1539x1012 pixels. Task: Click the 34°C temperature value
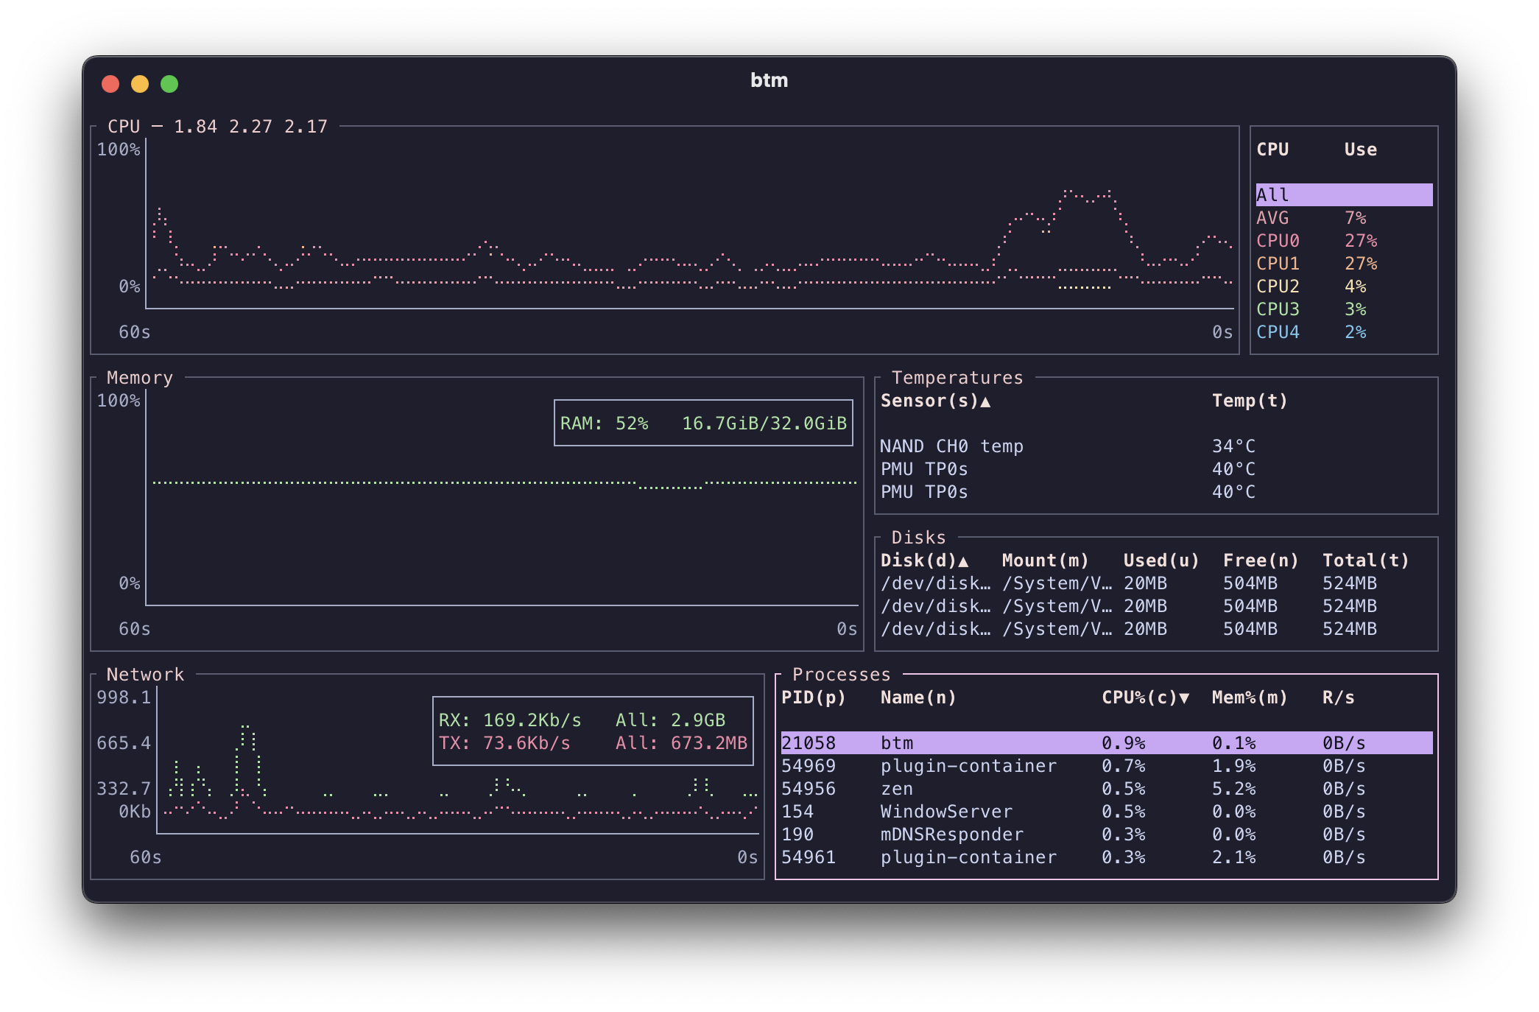pos(1233,446)
